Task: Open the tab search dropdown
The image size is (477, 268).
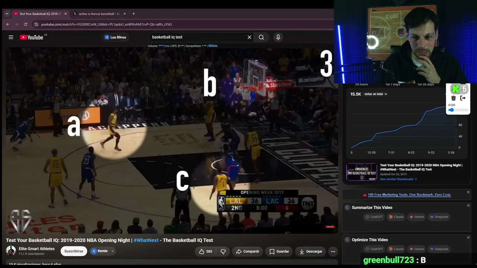Action: click(7, 14)
